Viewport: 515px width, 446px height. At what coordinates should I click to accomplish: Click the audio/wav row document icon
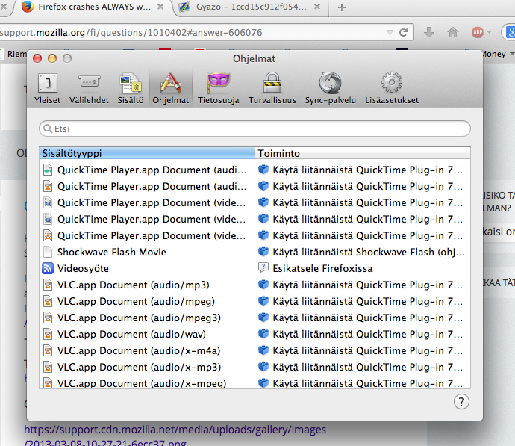pos(48,334)
